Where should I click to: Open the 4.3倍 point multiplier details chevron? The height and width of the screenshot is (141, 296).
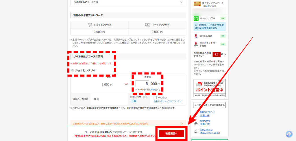click(x=225, y=54)
